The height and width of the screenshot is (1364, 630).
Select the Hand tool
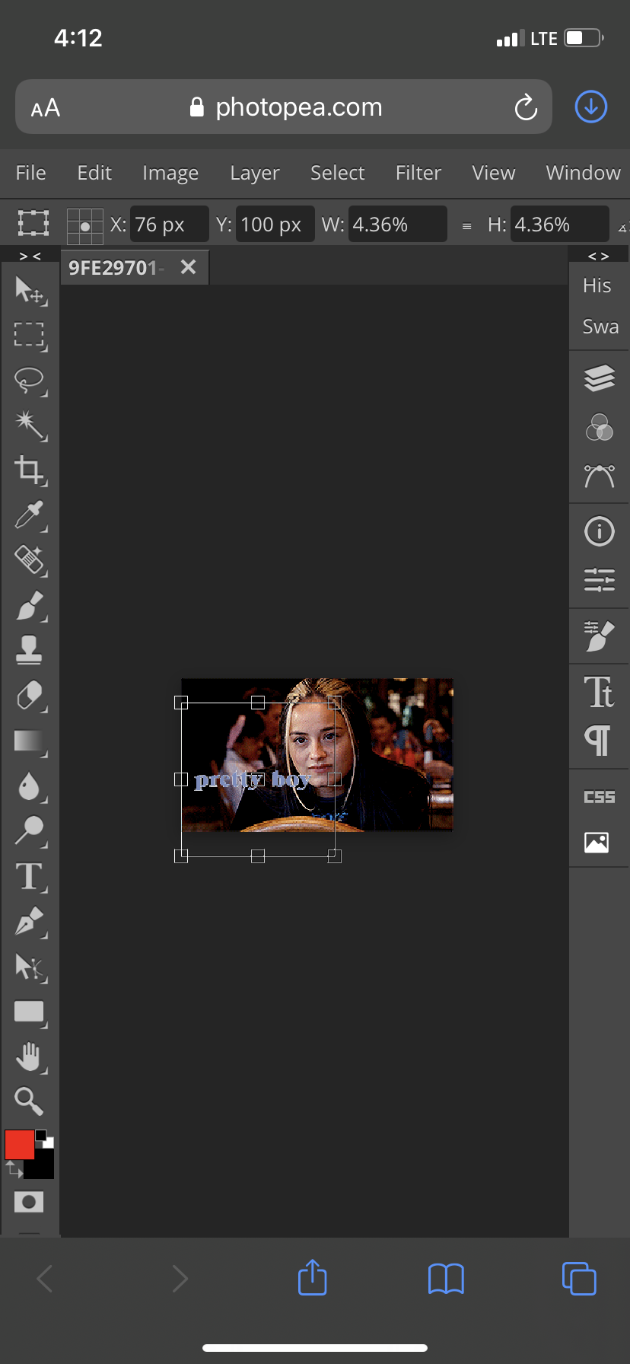pyautogui.click(x=30, y=1056)
